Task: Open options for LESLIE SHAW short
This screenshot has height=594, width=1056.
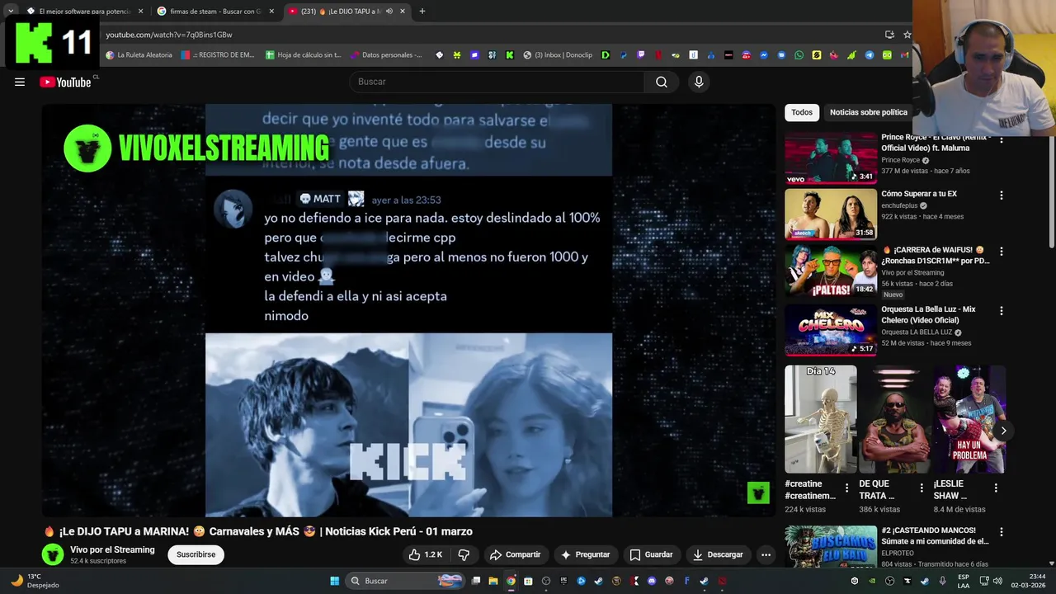Action: pos(996,488)
